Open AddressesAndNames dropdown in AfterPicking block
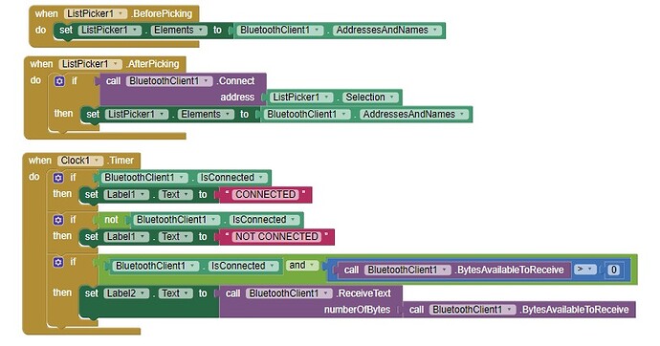 414,115
